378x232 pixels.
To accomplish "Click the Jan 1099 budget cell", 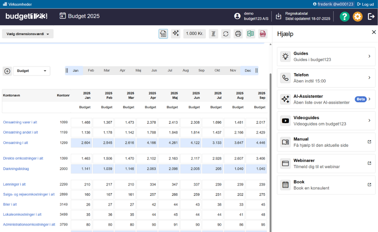I will pos(82,122).
